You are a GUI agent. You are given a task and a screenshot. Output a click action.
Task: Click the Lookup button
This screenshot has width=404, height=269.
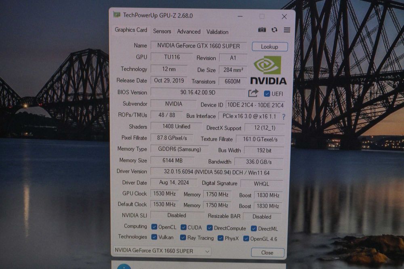[x=269, y=47]
